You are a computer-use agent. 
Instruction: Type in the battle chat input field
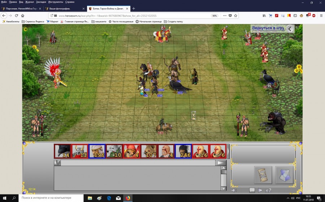click(x=137, y=163)
